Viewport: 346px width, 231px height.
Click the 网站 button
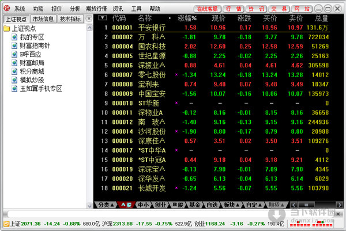coord(302,9)
